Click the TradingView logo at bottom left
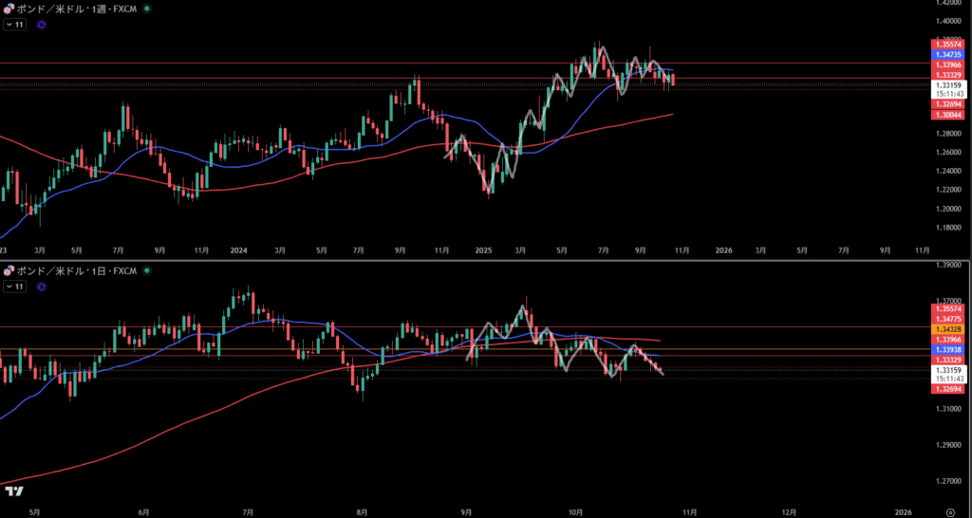 coord(13,490)
